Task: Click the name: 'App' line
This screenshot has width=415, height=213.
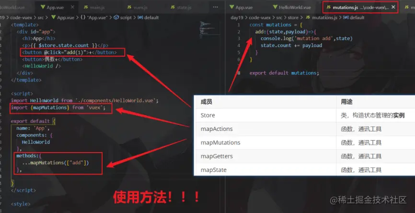Action: coord(33,128)
